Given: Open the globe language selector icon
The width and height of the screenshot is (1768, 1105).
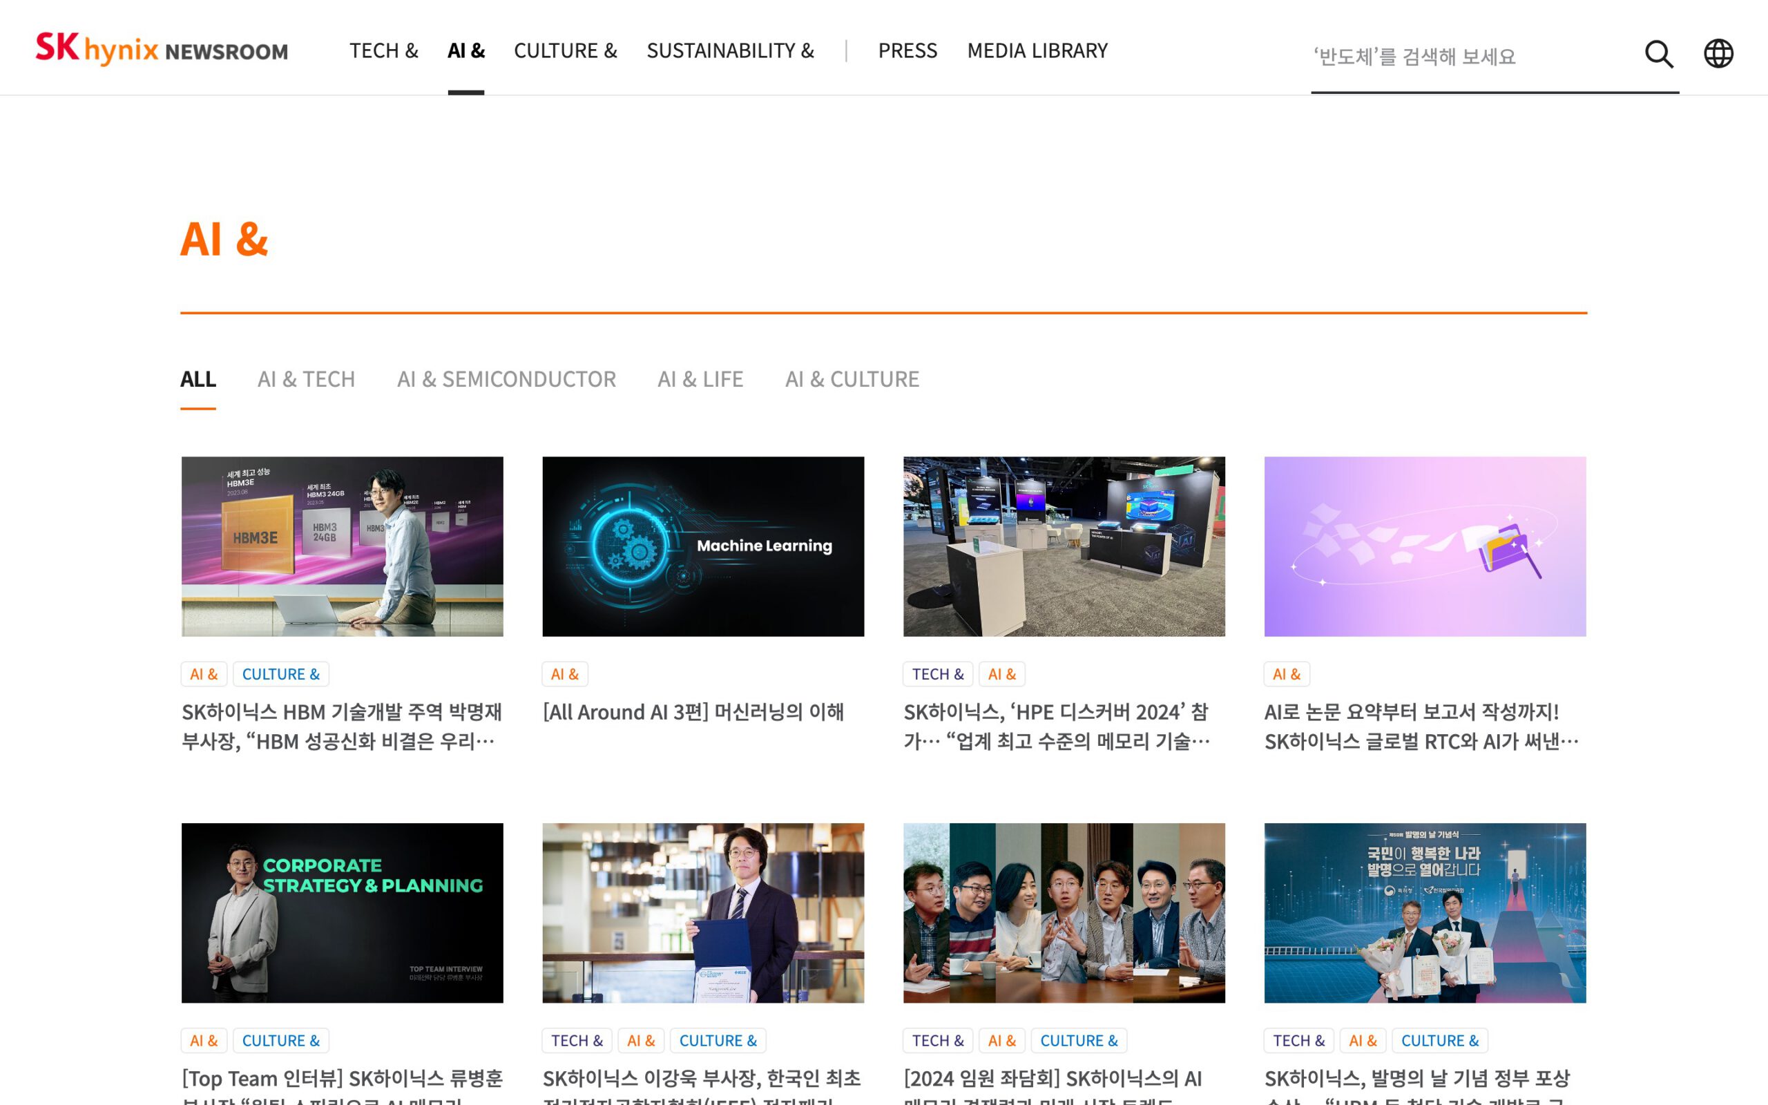Looking at the screenshot, I should pos(1718,54).
